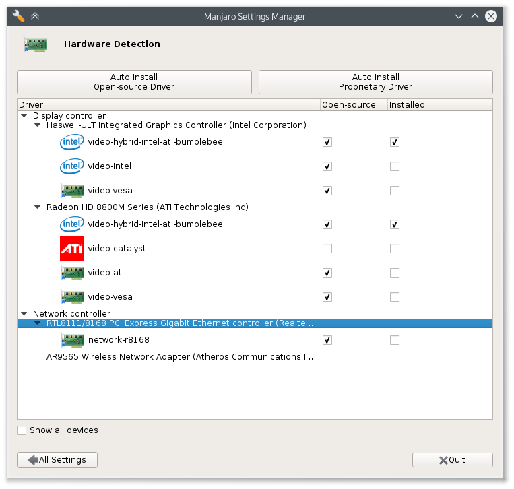Click the Open-source column header

(354, 105)
